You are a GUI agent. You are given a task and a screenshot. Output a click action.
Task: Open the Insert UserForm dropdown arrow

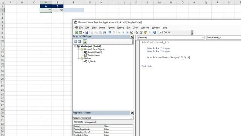84,32
